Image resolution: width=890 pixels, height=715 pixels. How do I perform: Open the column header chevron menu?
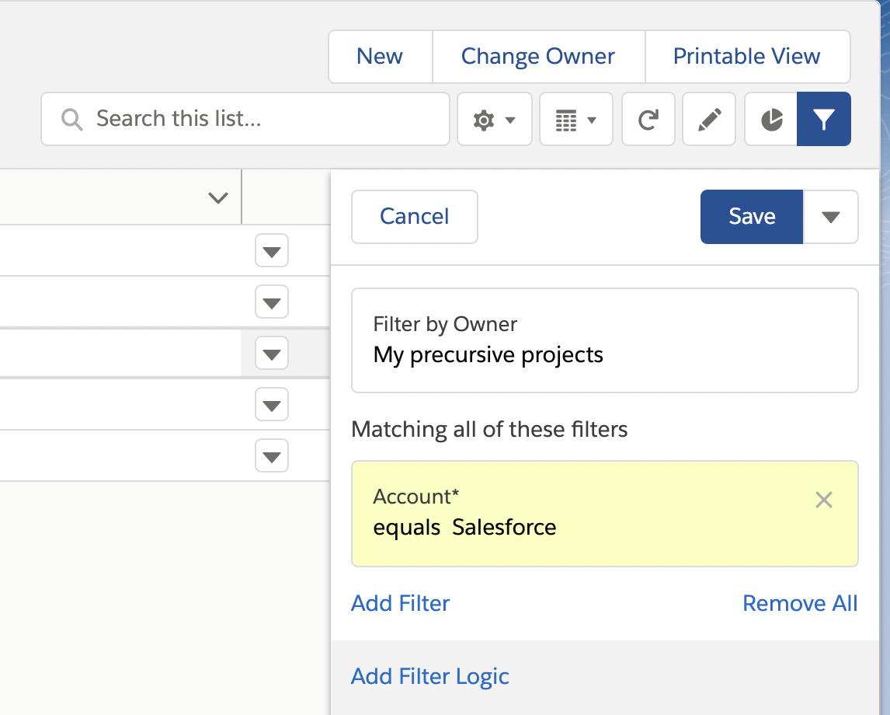pyautogui.click(x=217, y=197)
